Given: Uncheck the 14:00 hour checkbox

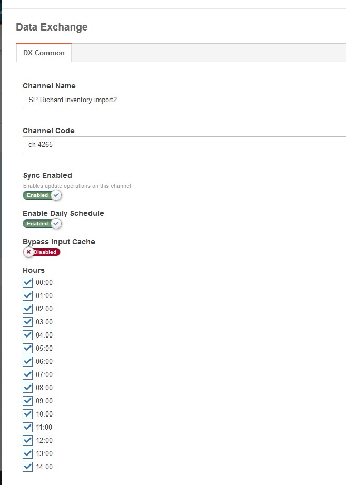Looking at the screenshot, I should [x=27, y=467].
